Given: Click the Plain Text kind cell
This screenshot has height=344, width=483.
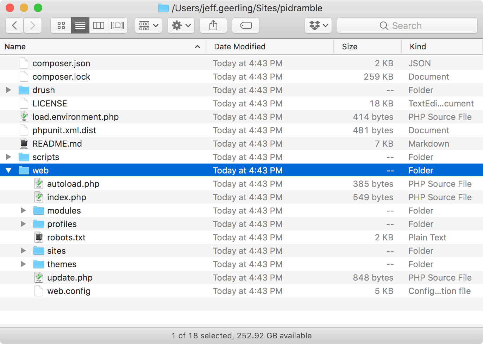Looking at the screenshot, I should tap(427, 237).
